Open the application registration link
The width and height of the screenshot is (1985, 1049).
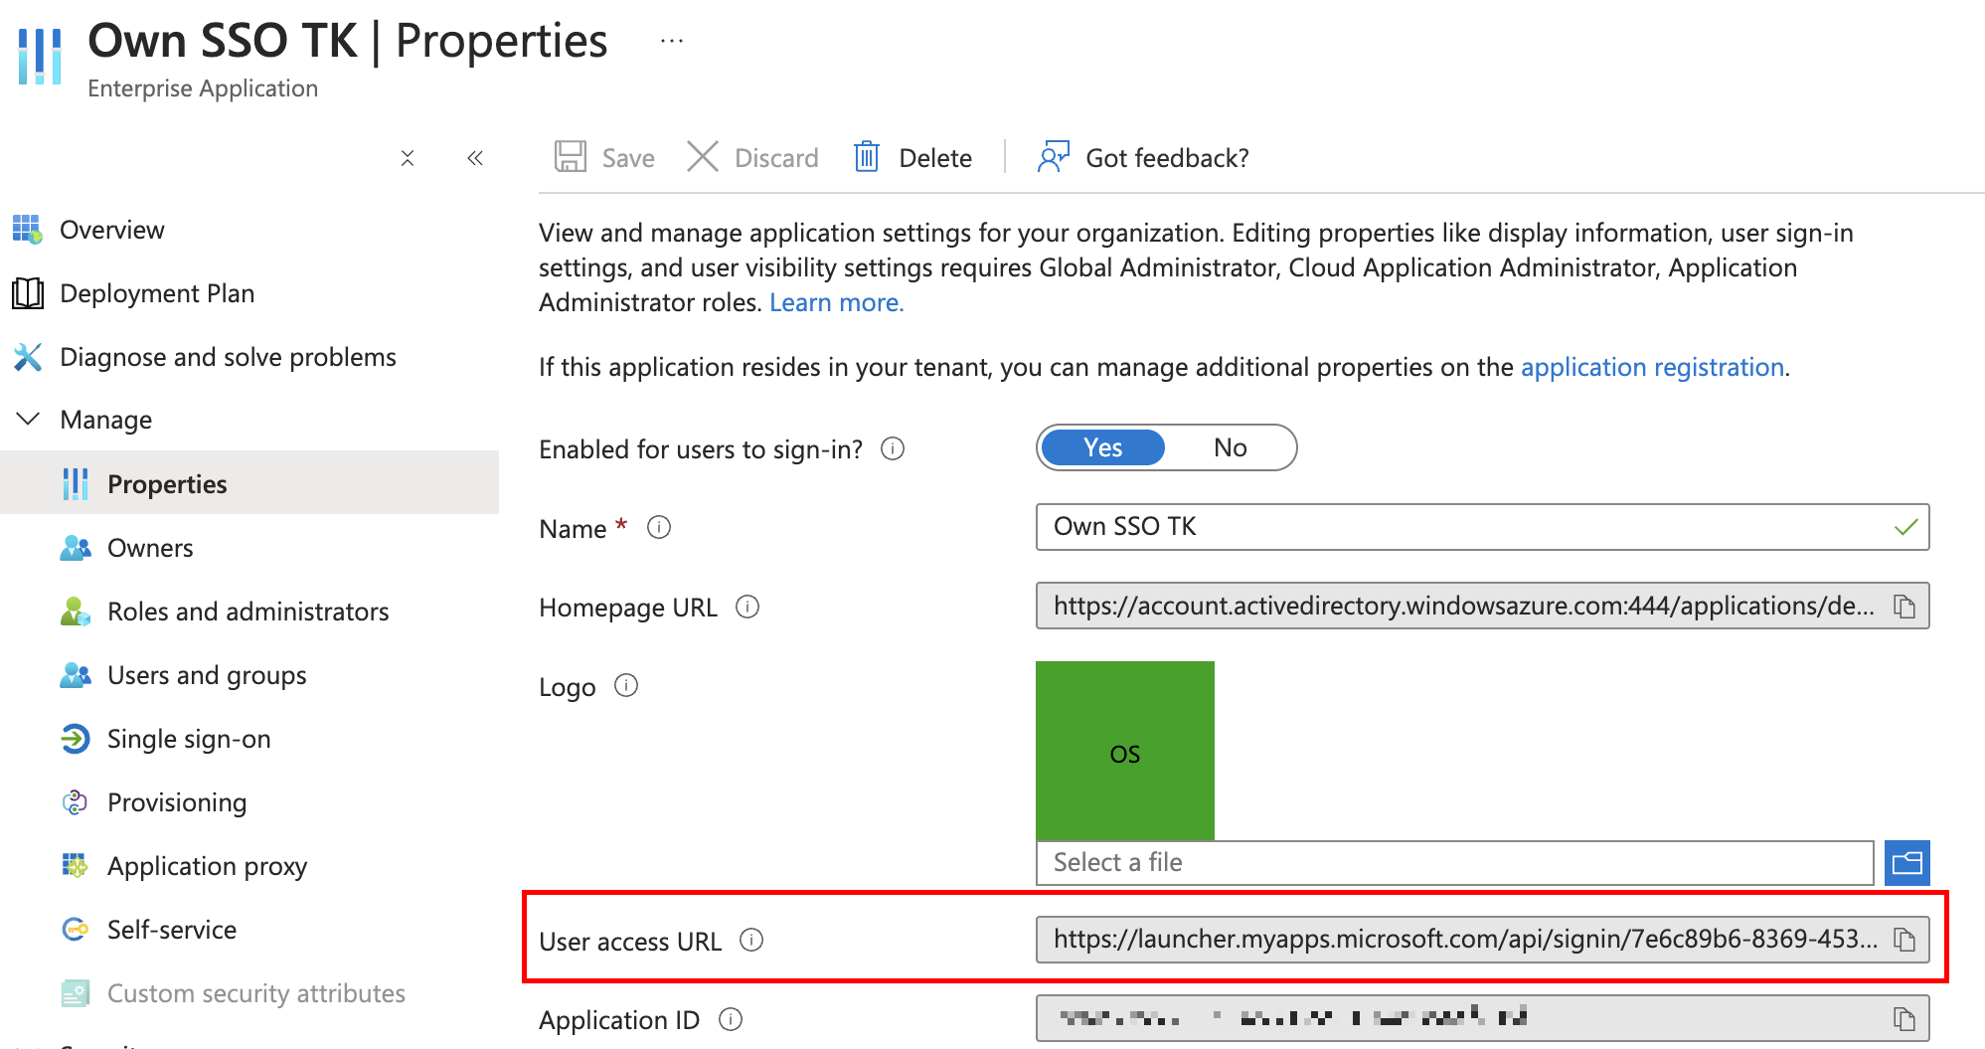point(1652,367)
